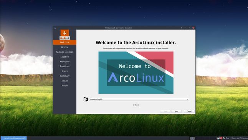Click the red gear tray icon
Viewport: 248px width, 140px height.
pos(221,138)
